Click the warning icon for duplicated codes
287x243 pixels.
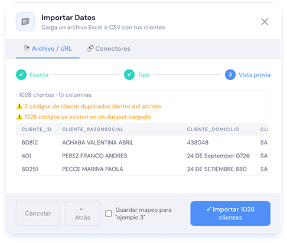tap(19, 106)
